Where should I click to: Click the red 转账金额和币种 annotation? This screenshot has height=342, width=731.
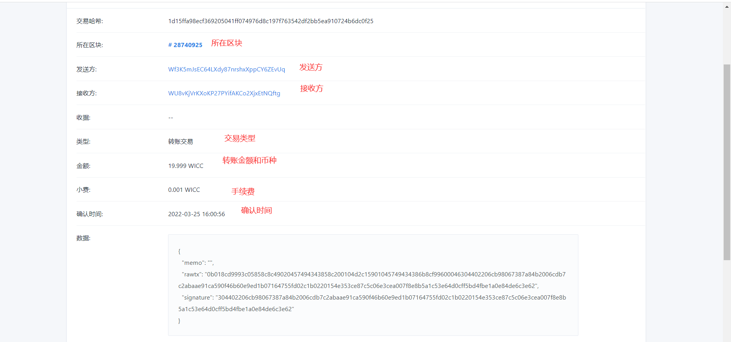[249, 160]
